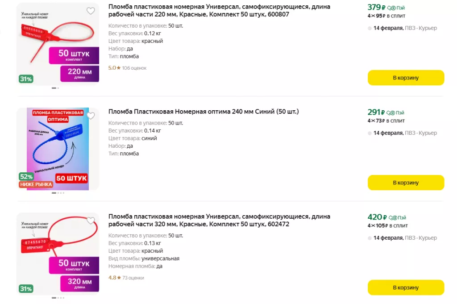Click image carousel dots under the 320 mm seal
457x304 pixels.
[58, 298]
